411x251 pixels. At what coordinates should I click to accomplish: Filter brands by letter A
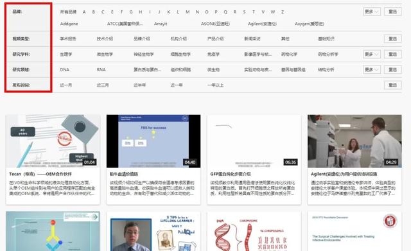point(84,12)
